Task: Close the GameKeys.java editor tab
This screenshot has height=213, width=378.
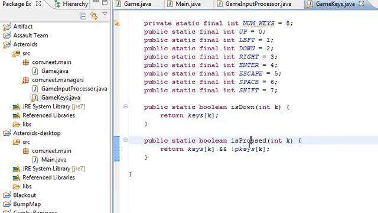Action: click(x=361, y=4)
